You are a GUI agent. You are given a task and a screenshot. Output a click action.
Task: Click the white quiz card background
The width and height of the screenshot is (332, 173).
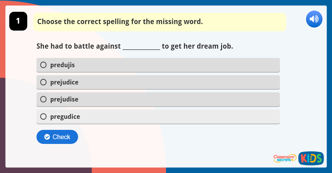(x=194, y=146)
